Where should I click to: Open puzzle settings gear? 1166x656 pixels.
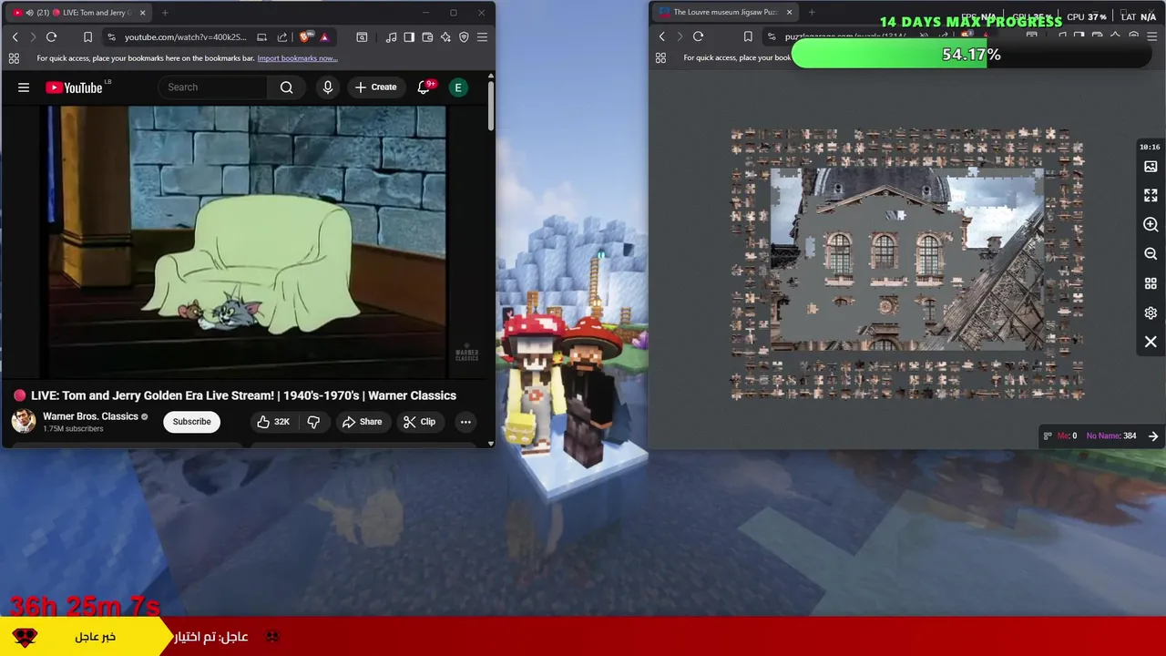[x=1151, y=313]
